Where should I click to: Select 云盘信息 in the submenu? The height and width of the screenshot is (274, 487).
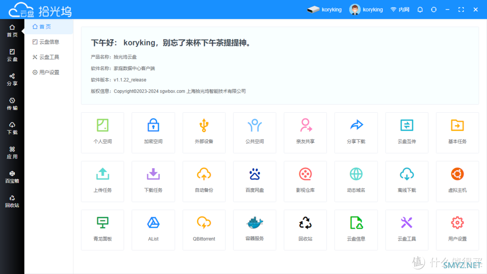(x=49, y=42)
